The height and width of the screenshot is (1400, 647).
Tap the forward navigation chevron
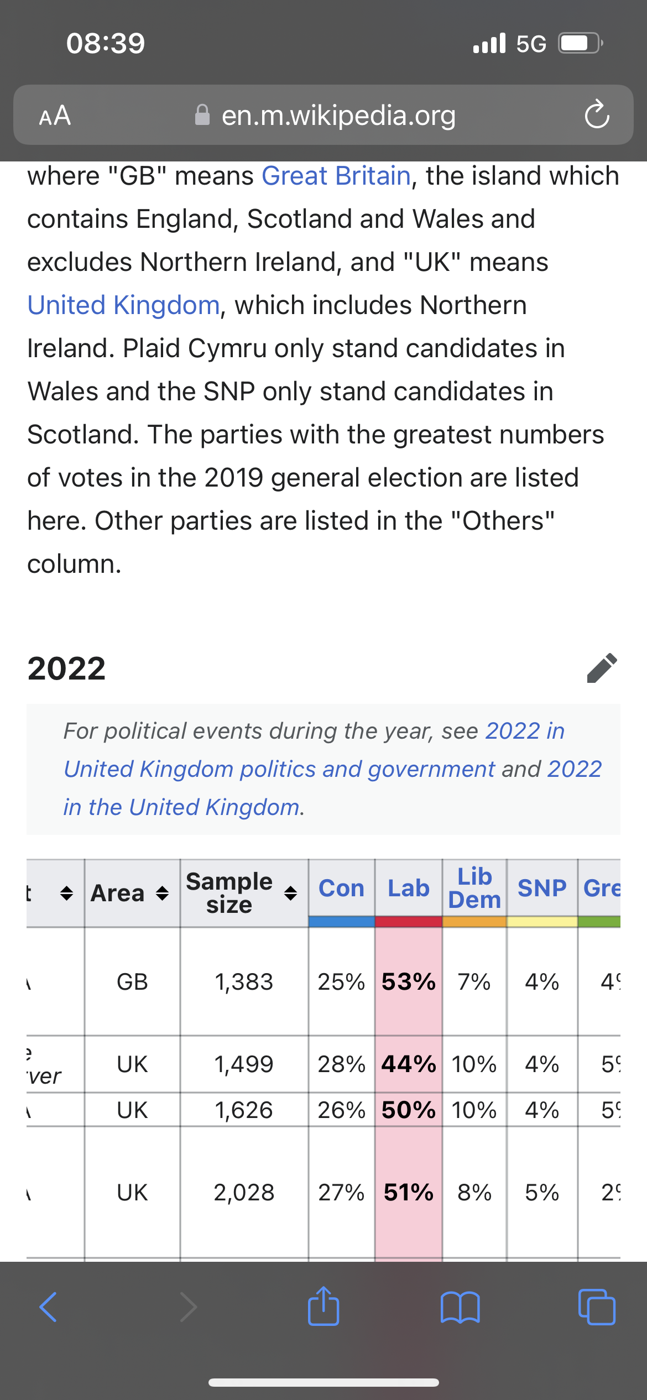point(188,1307)
